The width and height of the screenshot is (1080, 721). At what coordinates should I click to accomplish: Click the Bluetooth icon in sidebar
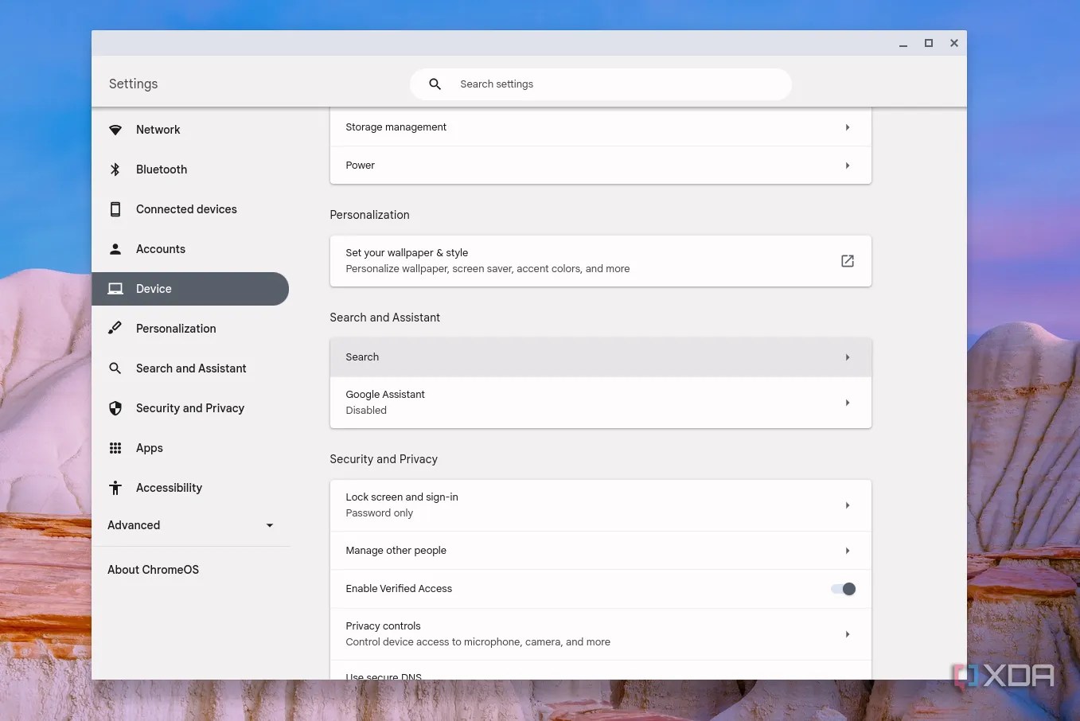pos(115,170)
